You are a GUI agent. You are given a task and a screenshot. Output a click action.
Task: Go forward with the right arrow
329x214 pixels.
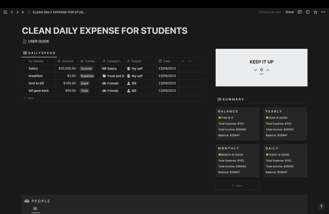click(x=17, y=12)
